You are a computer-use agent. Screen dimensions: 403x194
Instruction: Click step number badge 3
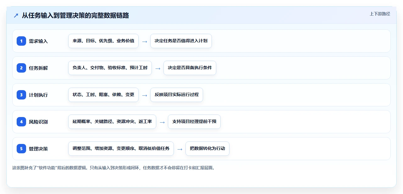[x=21, y=95]
